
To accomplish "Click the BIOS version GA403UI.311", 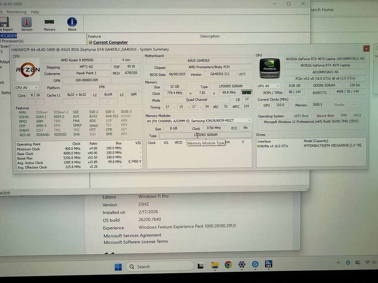I will [220, 74].
